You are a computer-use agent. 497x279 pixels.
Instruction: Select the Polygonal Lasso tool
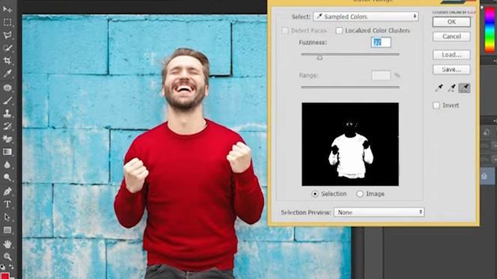[7, 35]
